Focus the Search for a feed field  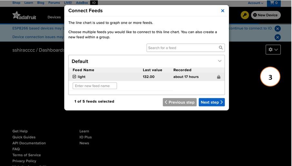[x=186, y=48]
